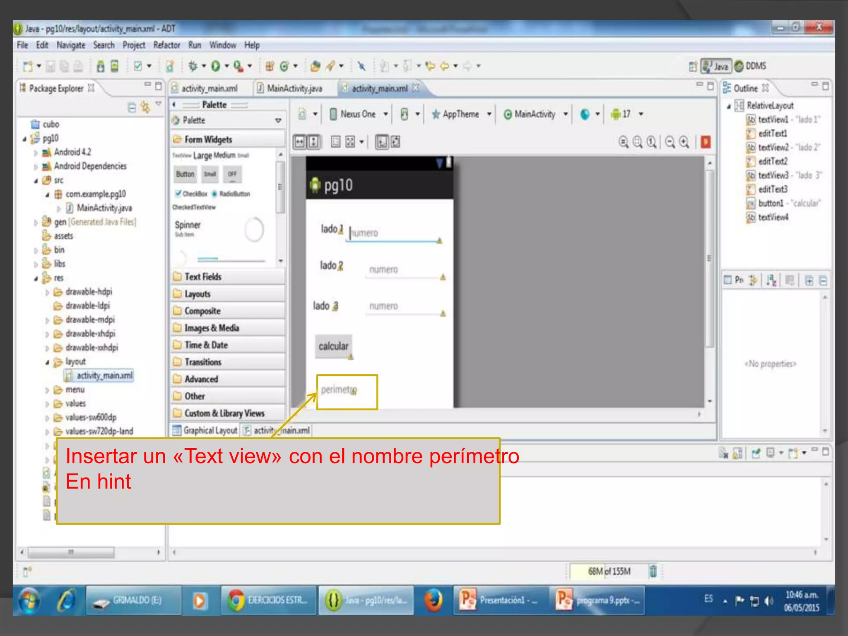Viewport: 848px width, 636px height.
Task: Click the lado 1 numero text field
Action: coord(393,233)
